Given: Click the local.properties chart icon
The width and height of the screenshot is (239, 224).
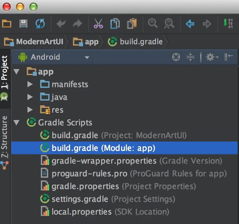Looking at the screenshot, I should pos(45,211).
